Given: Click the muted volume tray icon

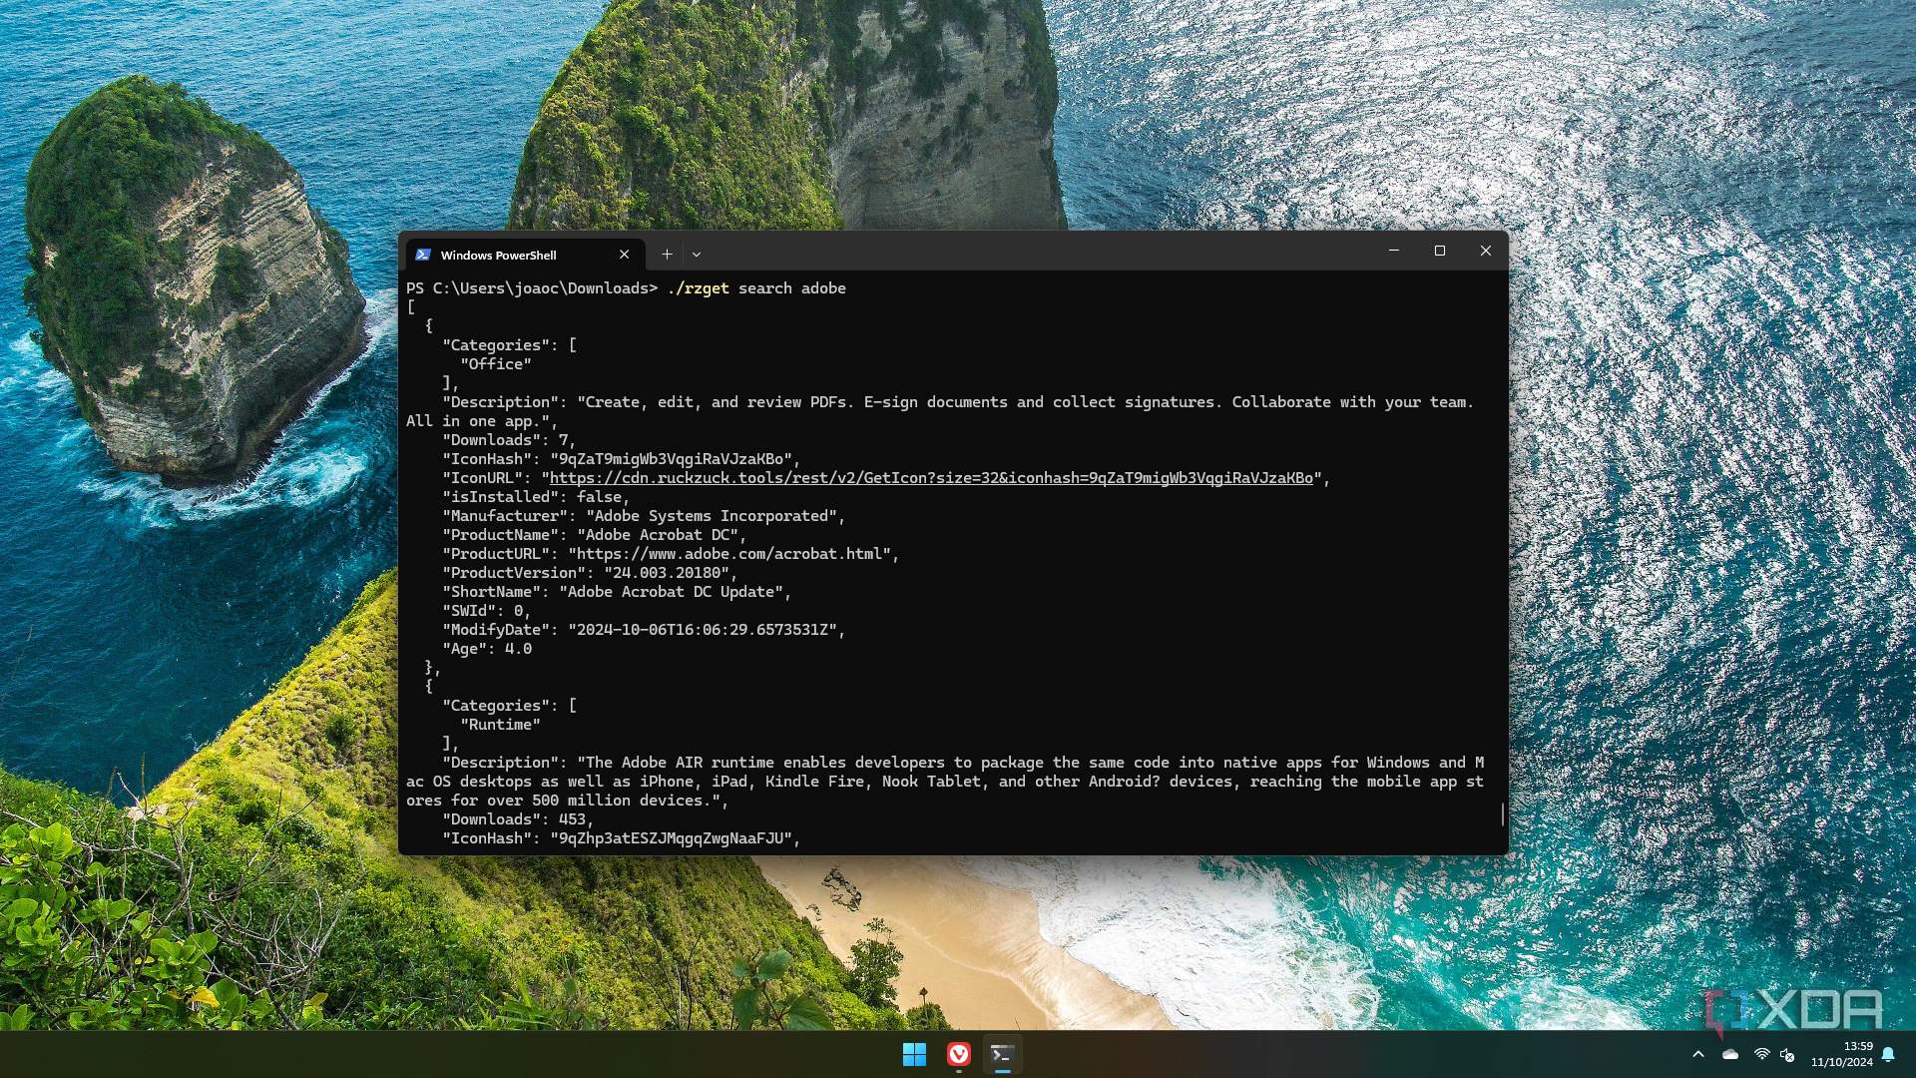Looking at the screenshot, I should [x=1787, y=1054].
